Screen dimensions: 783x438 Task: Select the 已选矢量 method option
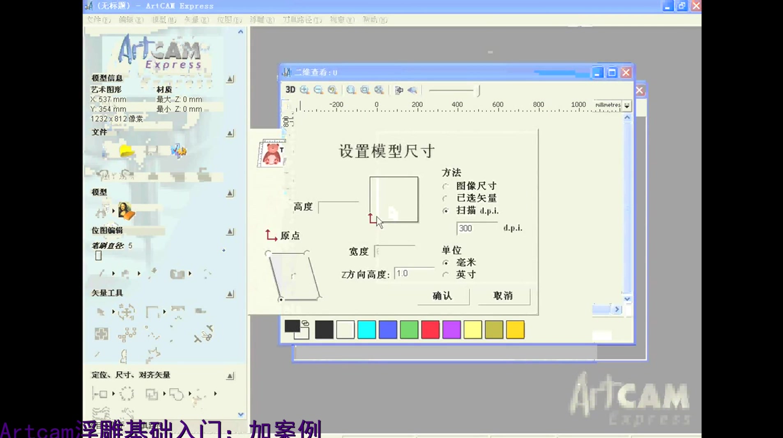(445, 198)
